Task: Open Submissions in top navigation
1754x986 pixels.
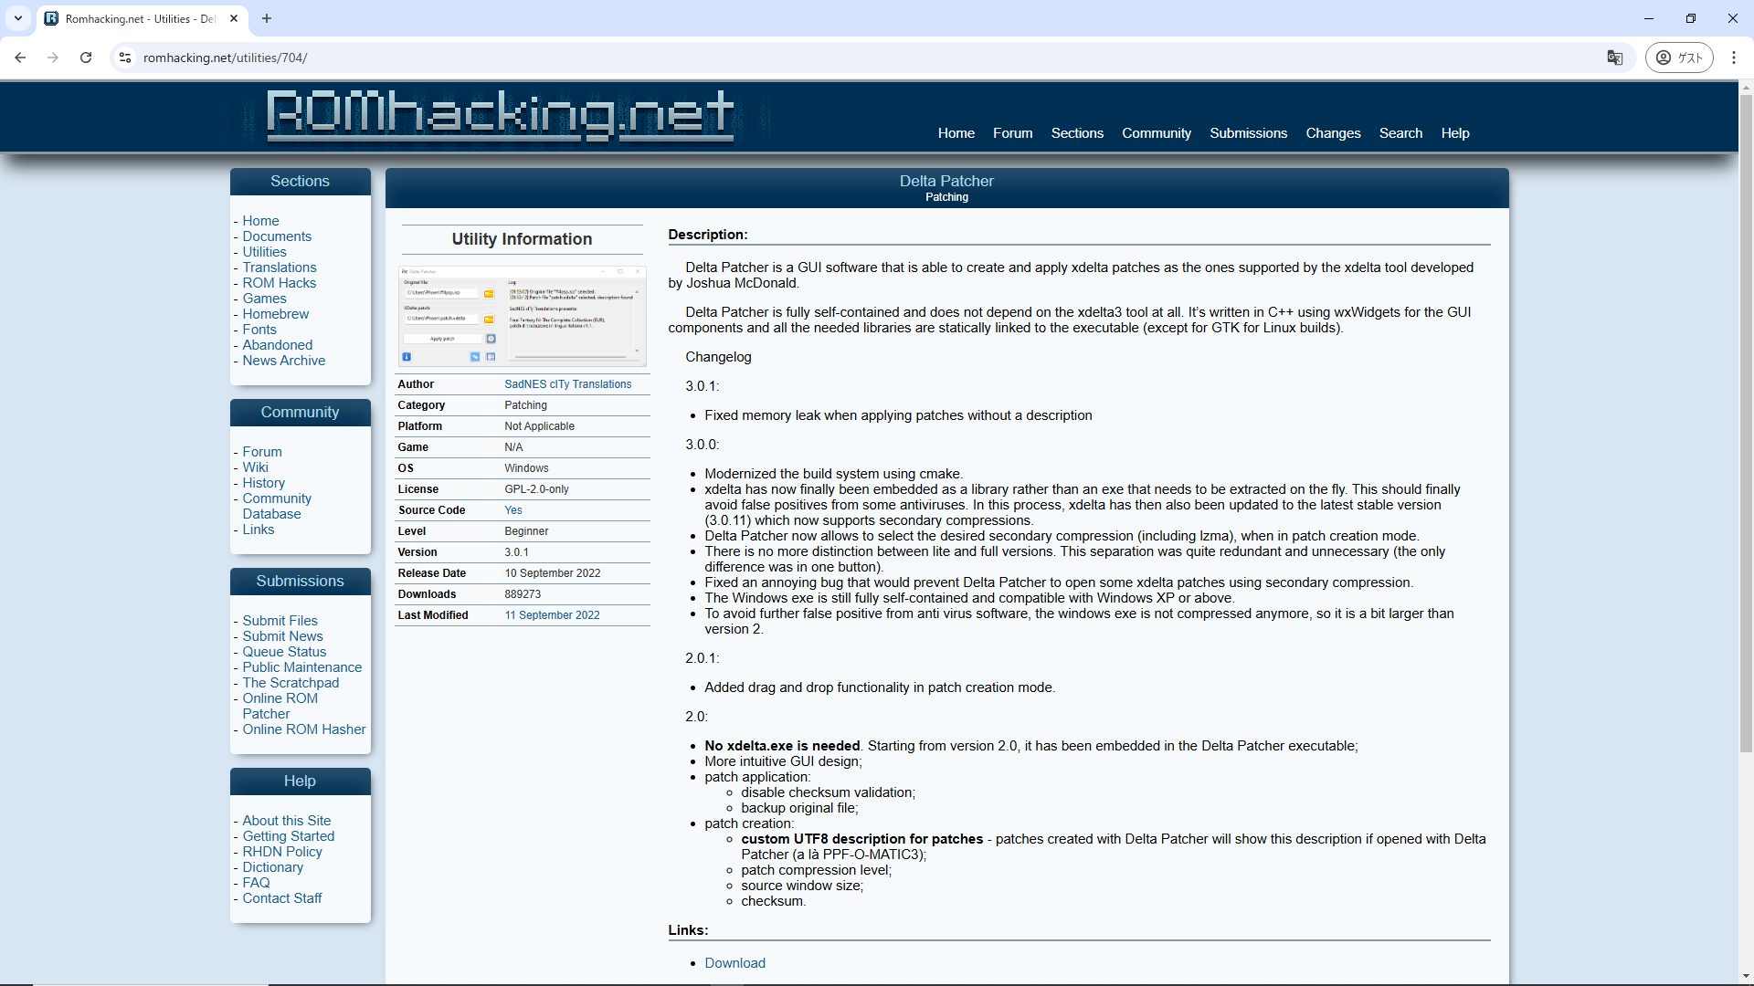Action: pyautogui.click(x=1248, y=133)
